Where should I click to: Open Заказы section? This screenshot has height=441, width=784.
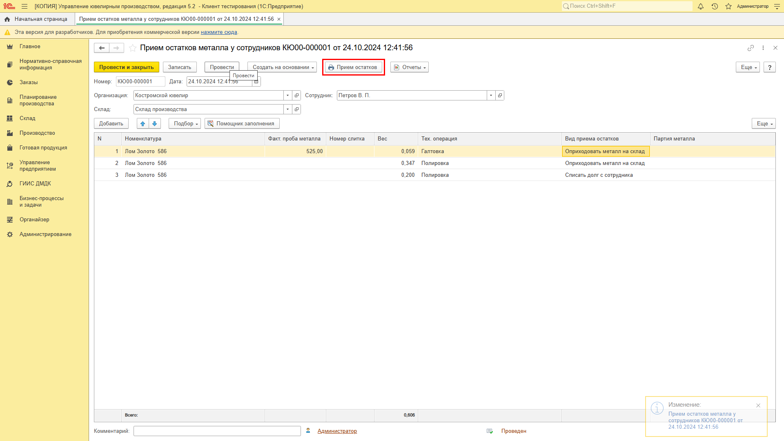(x=29, y=82)
